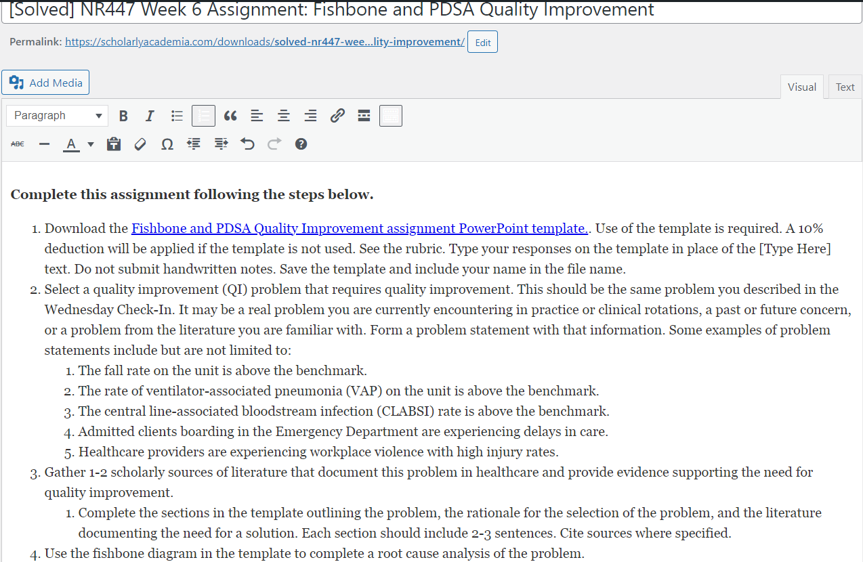The width and height of the screenshot is (863, 562).
Task: Click the workplace violence list item
Action: pyautogui.click(x=318, y=452)
